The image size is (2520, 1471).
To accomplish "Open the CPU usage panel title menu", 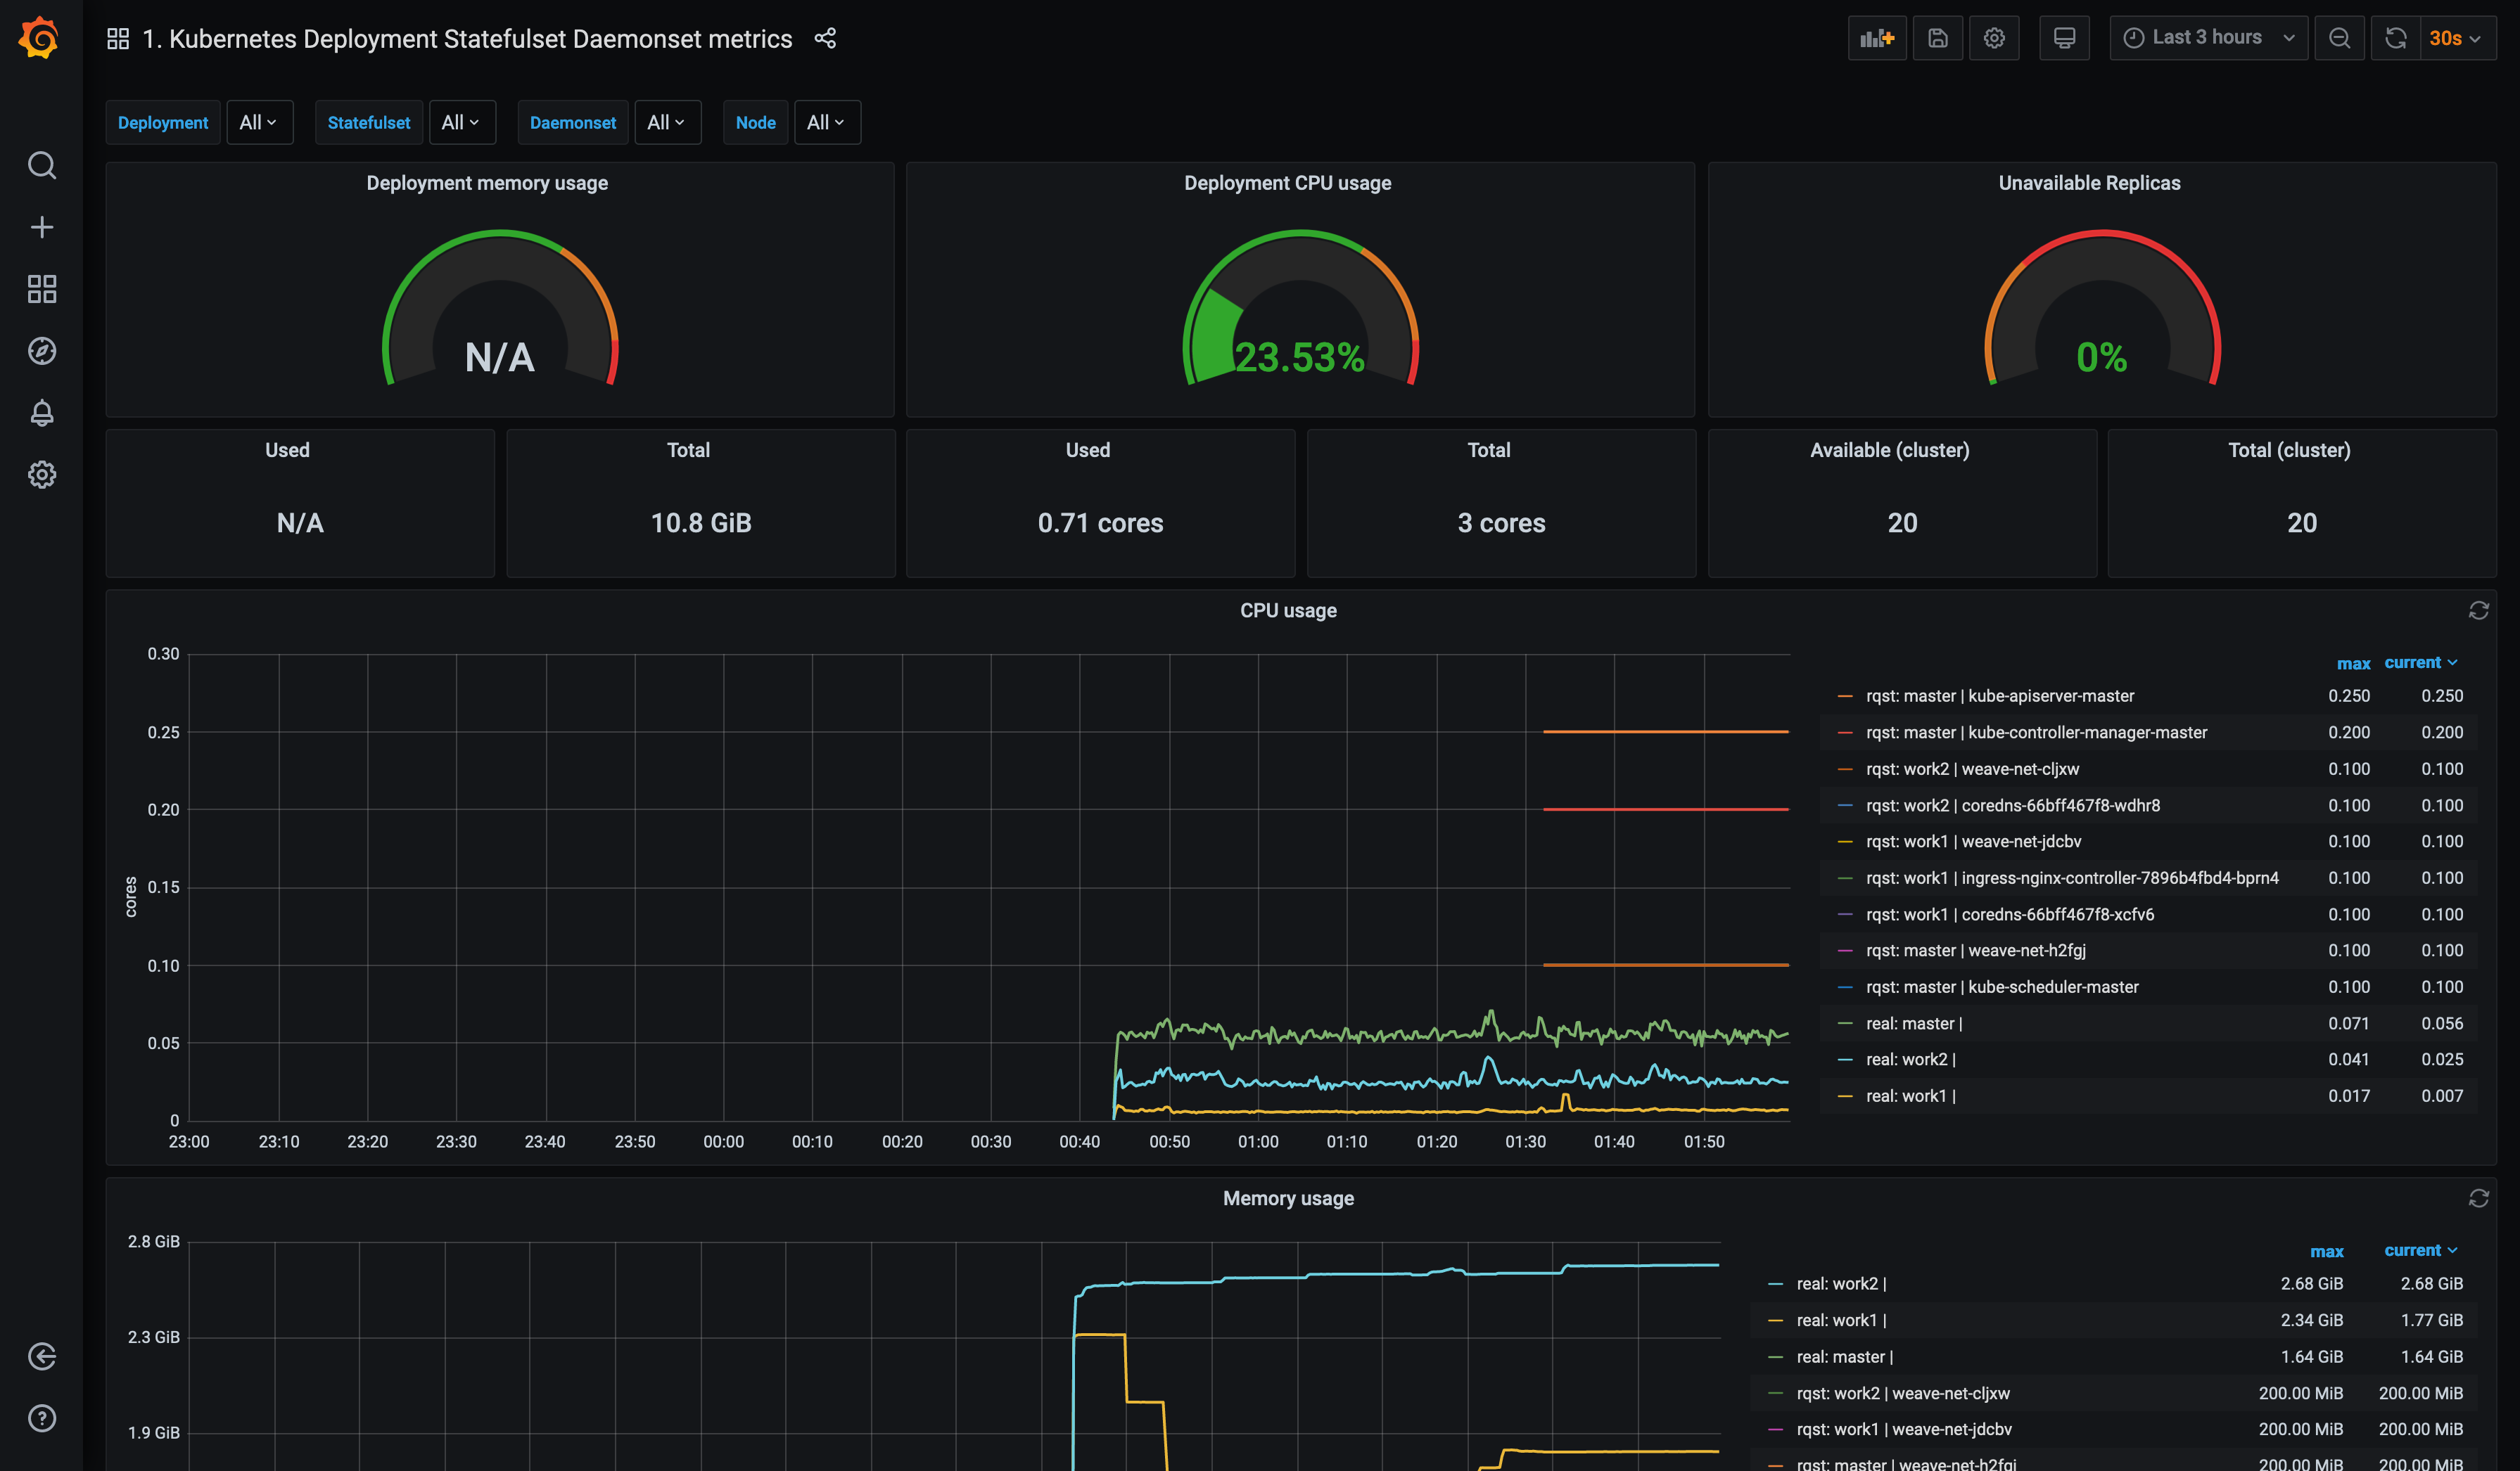I will 1288,610.
